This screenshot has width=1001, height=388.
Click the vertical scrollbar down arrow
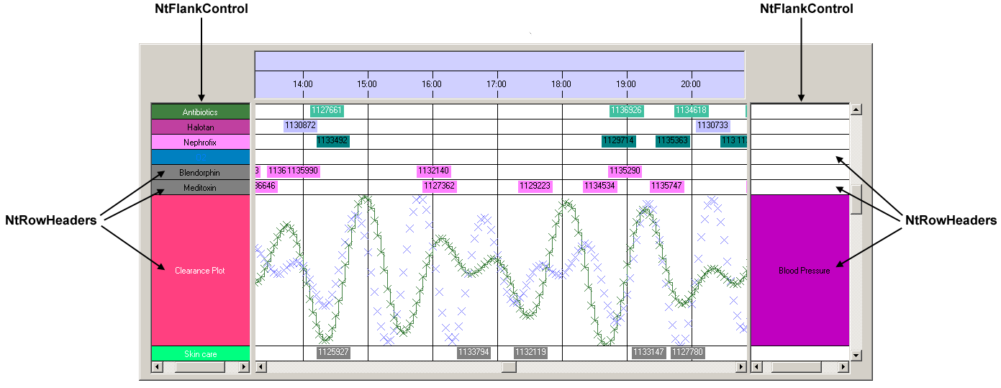click(x=856, y=355)
